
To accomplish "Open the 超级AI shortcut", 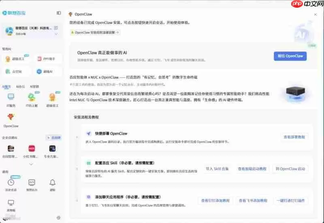I will coord(48,72).
